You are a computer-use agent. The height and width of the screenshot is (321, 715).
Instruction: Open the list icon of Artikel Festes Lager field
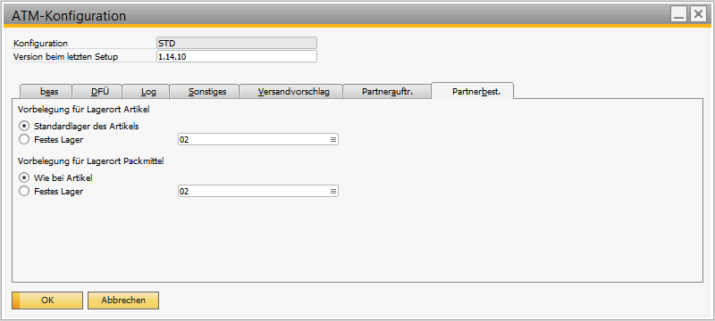333,140
